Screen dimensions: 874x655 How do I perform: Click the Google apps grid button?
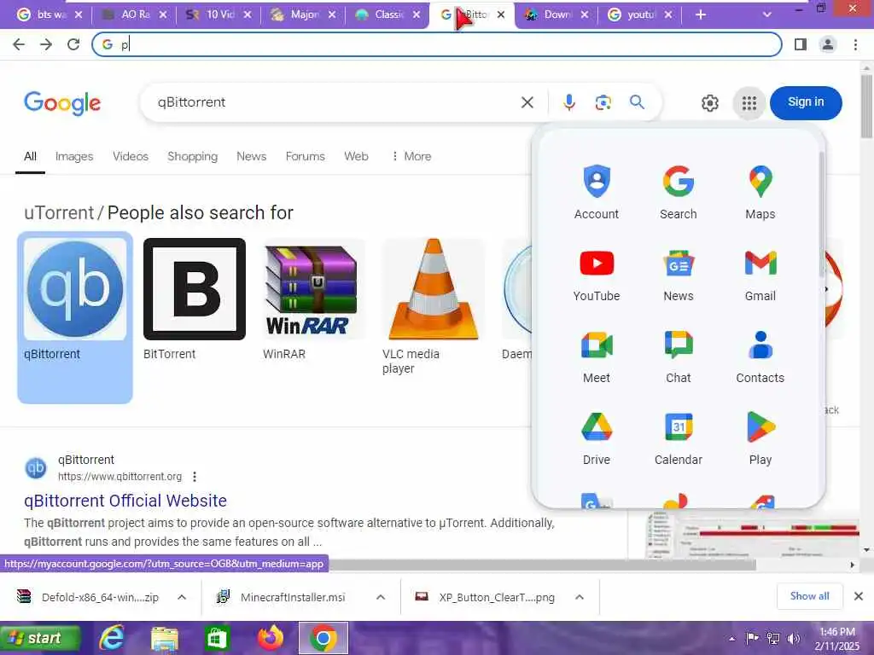click(x=749, y=103)
